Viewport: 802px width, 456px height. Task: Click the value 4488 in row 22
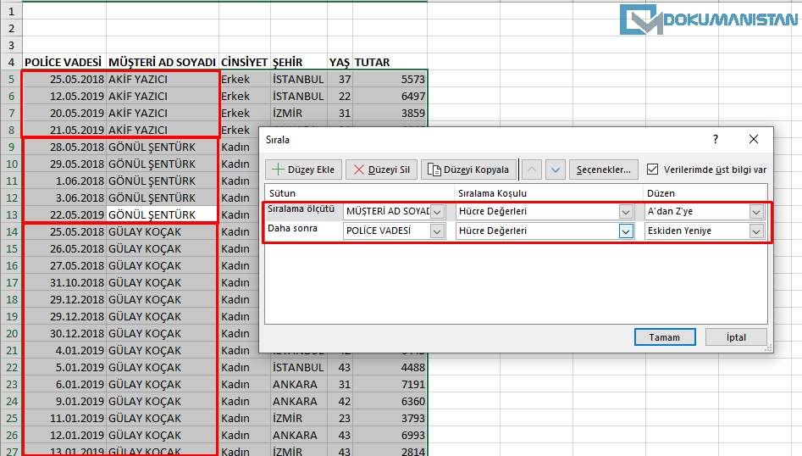click(x=390, y=368)
